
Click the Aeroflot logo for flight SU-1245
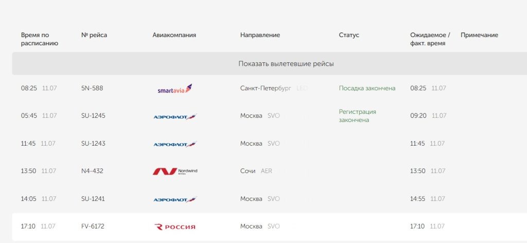point(175,117)
